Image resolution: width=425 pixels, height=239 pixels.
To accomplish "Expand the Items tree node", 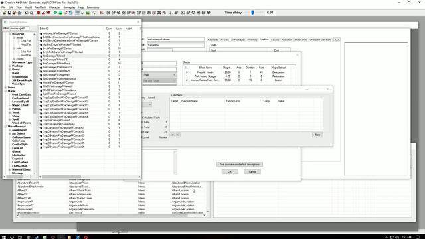I will pyautogui.click(x=6, y=87).
